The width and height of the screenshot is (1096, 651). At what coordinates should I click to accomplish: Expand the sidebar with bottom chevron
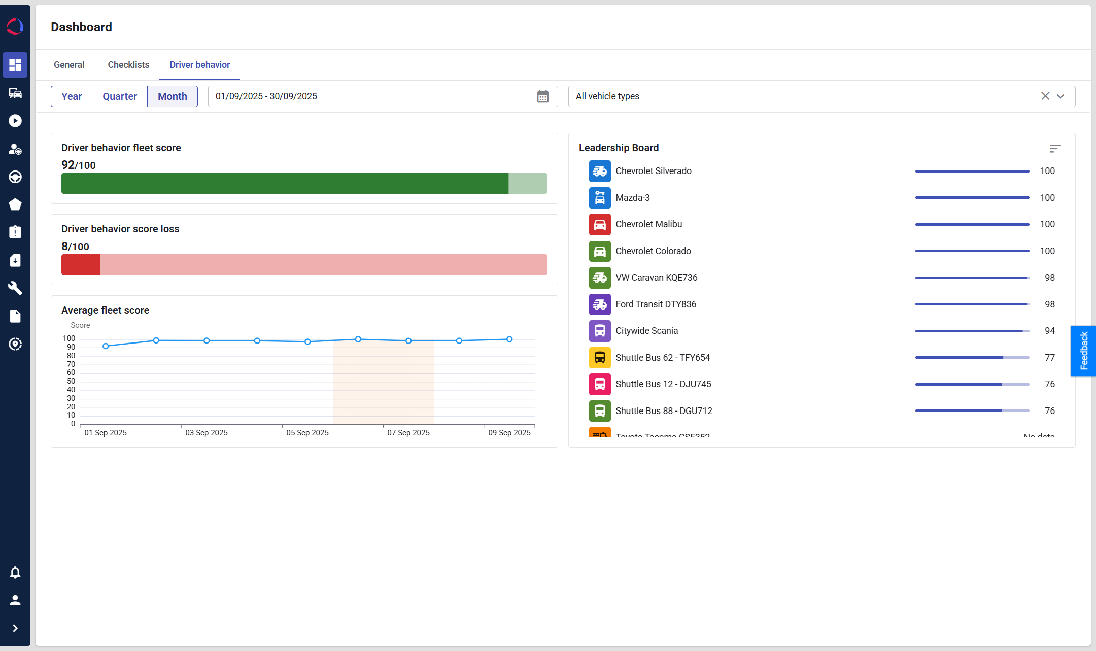[x=15, y=628]
